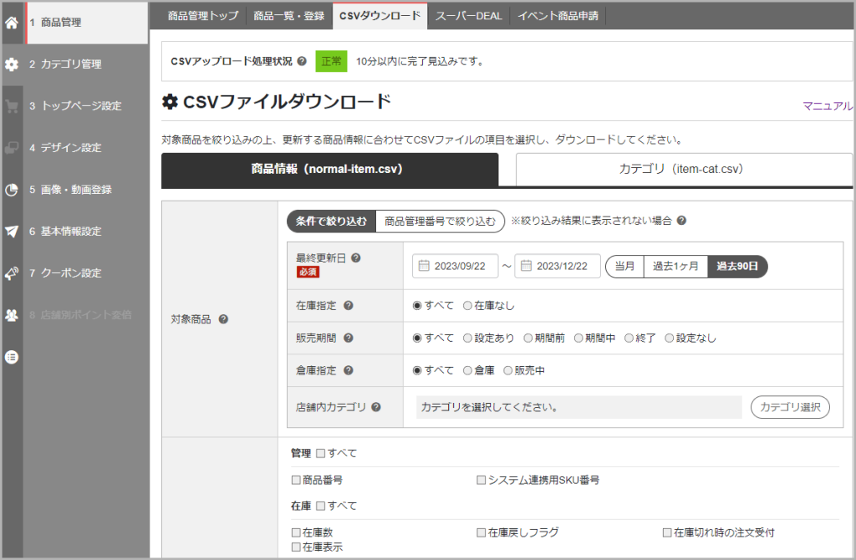The height and width of the screenshot is (560, 856).
Task: Open トップページ設定 via the cart icon
Action: (10, 106)
